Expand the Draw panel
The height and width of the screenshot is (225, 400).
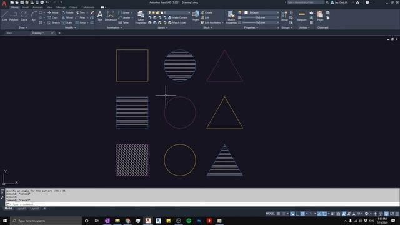23,27
